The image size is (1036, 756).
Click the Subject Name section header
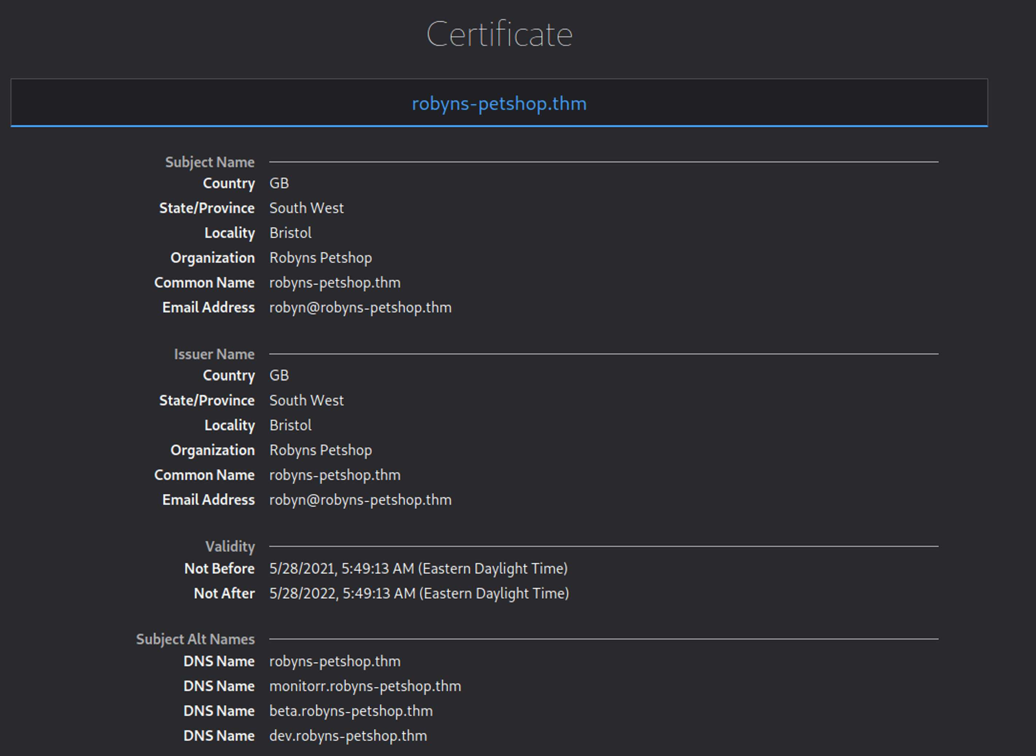(x=210, y=162)
